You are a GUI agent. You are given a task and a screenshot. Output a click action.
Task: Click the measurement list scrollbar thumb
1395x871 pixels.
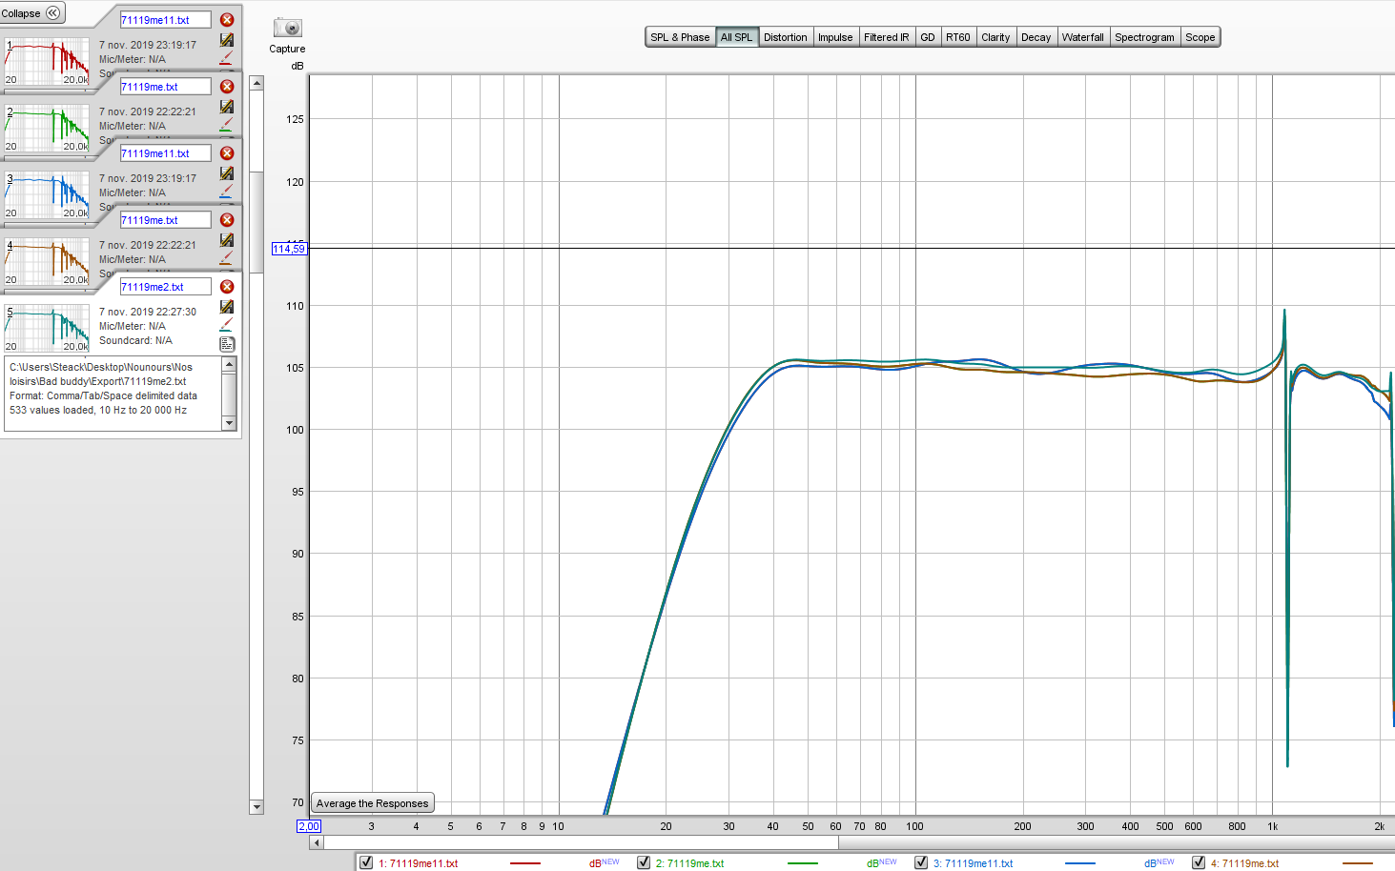pos(256,221)
